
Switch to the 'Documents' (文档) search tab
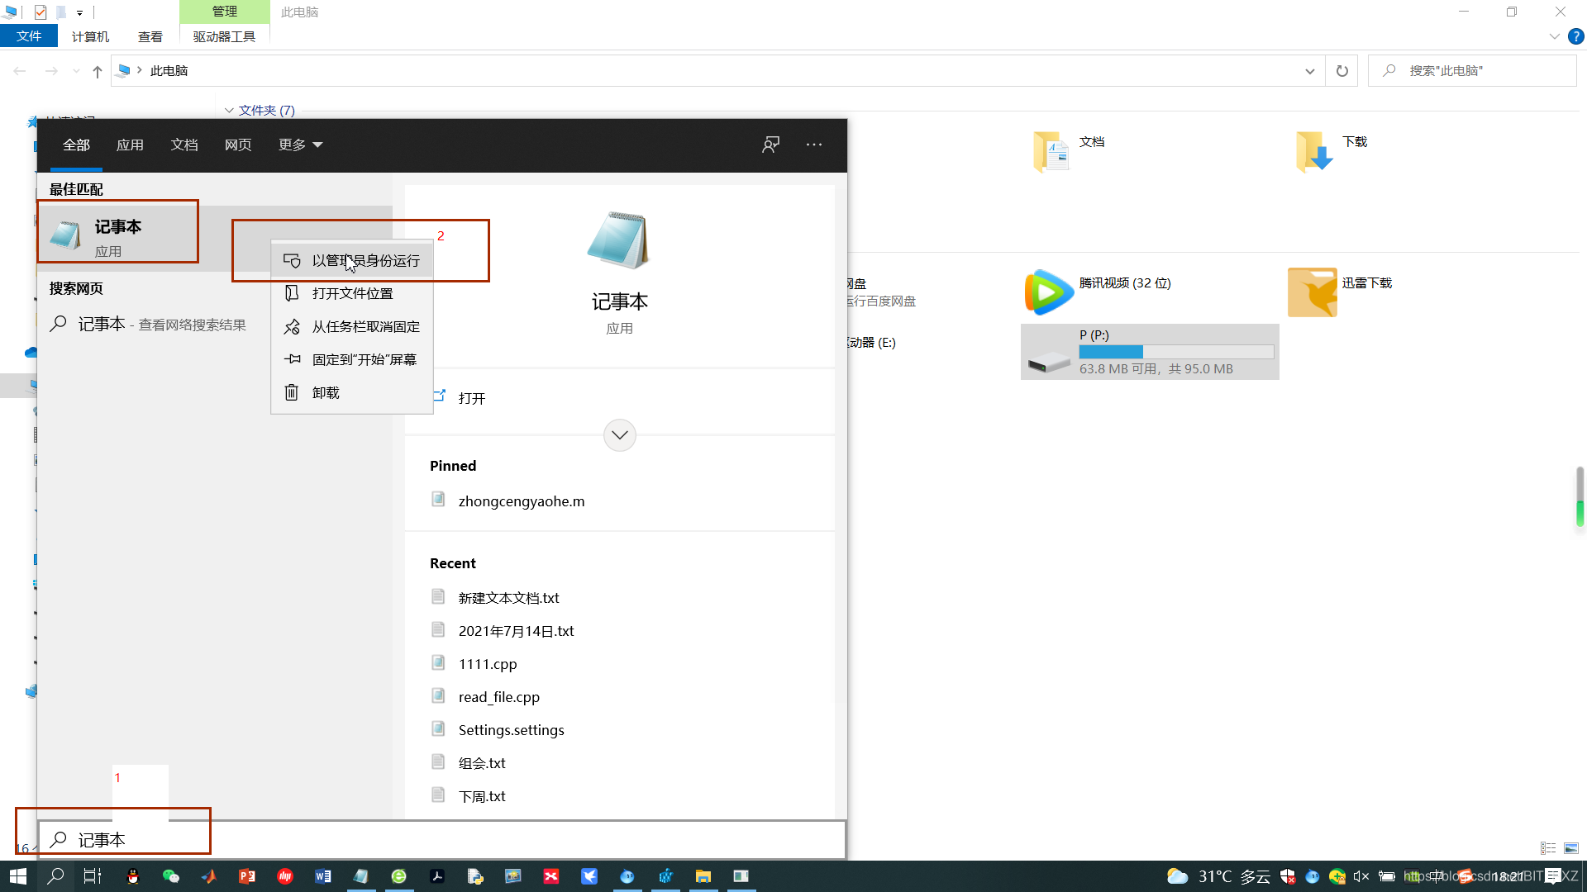click(x=183, y=145)
